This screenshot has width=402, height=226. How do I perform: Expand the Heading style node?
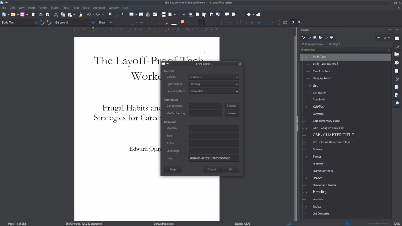(306, 192)
